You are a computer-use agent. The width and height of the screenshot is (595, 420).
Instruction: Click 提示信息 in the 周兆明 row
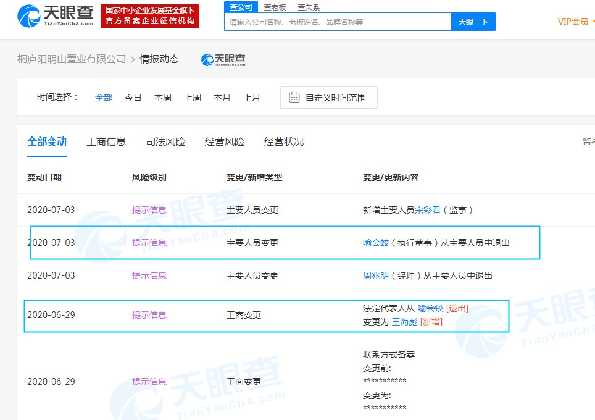pyautogui.click(x=149, y=275)
